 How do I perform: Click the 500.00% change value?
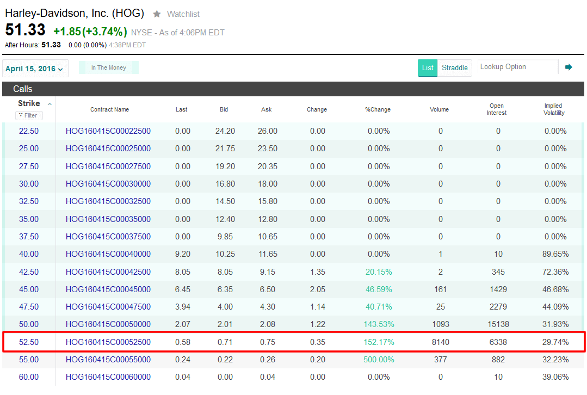point(379,360)
